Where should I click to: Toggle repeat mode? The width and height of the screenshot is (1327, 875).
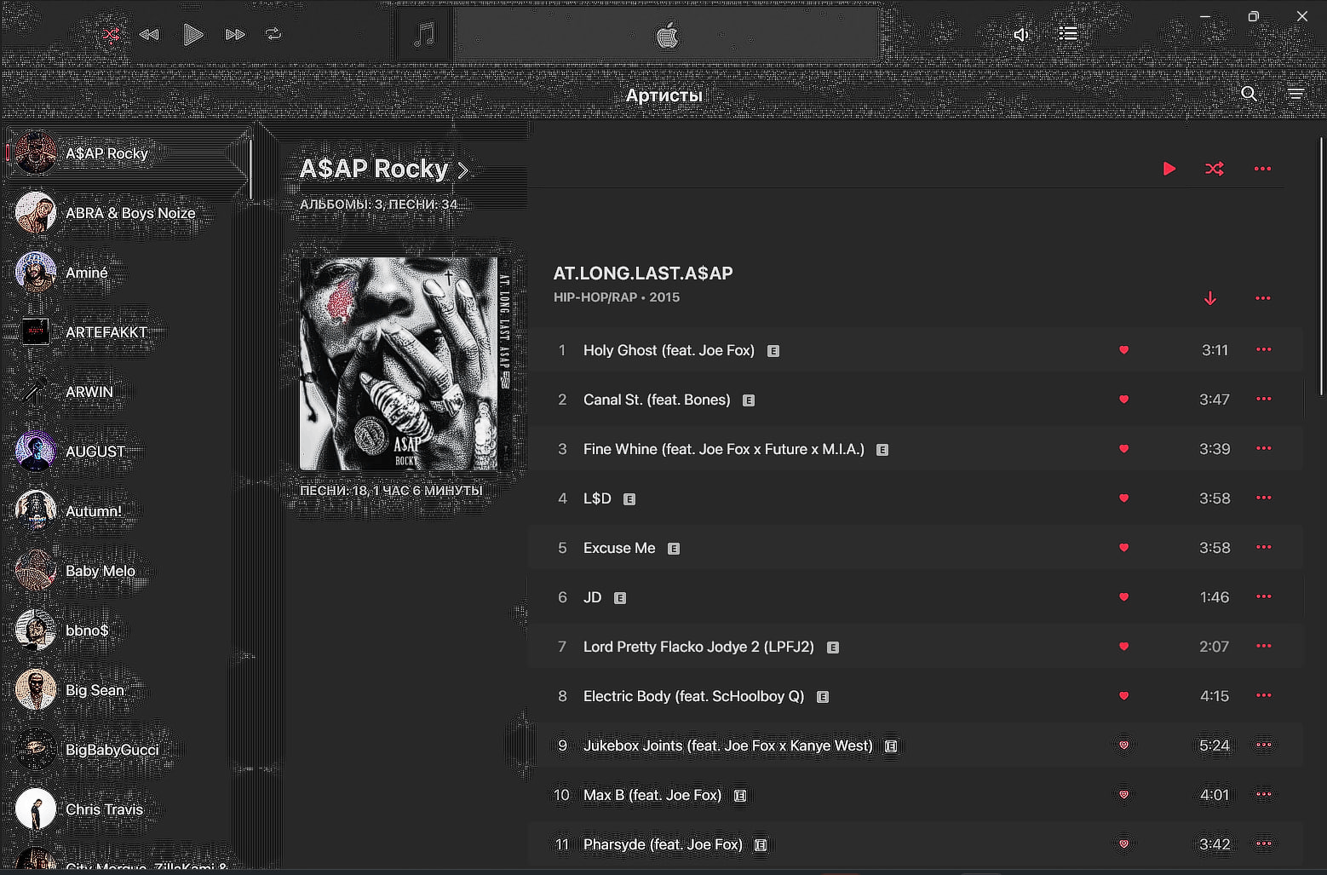273,34
